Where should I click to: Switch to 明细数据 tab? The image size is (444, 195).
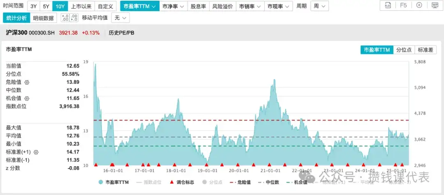point(43,18)
